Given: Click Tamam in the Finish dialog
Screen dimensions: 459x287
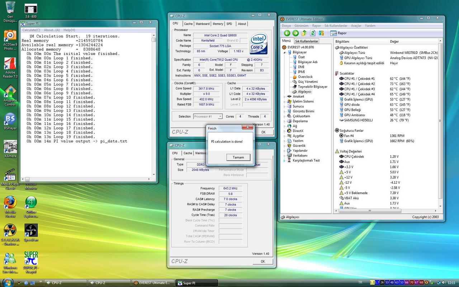Looking at the screenshot, I should click(x=238, y=157).
